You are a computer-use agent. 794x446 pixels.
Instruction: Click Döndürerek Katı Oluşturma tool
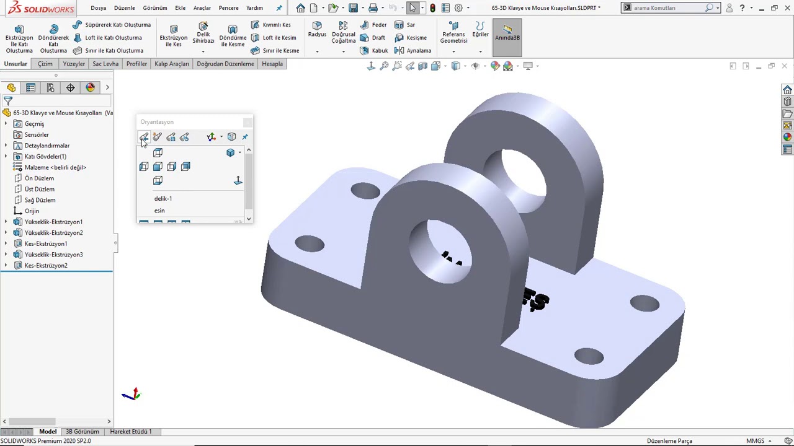click(x=53, y=38)
